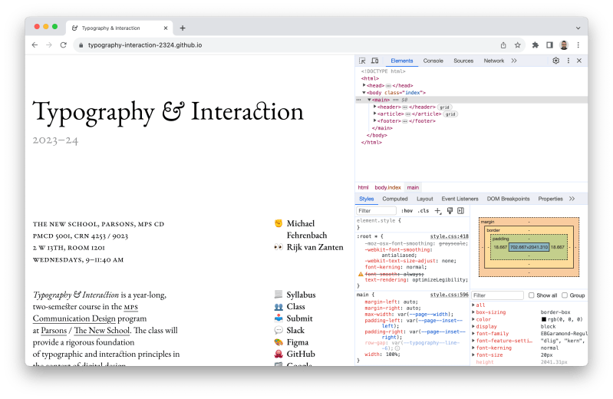Screen dimensions: 613x399
Task: Click the computed properties Filter field
Action: point(497,295)
